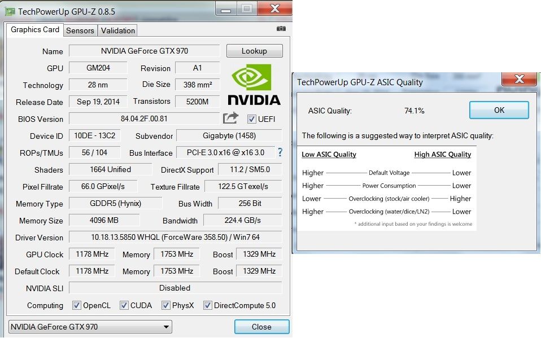
Task: Click the Name field NVIDIA GeForce GTX 970
Action: [144, 51]
